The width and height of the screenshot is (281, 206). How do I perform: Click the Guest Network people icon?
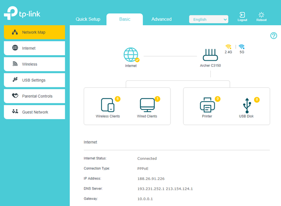(x=15, y=112)
